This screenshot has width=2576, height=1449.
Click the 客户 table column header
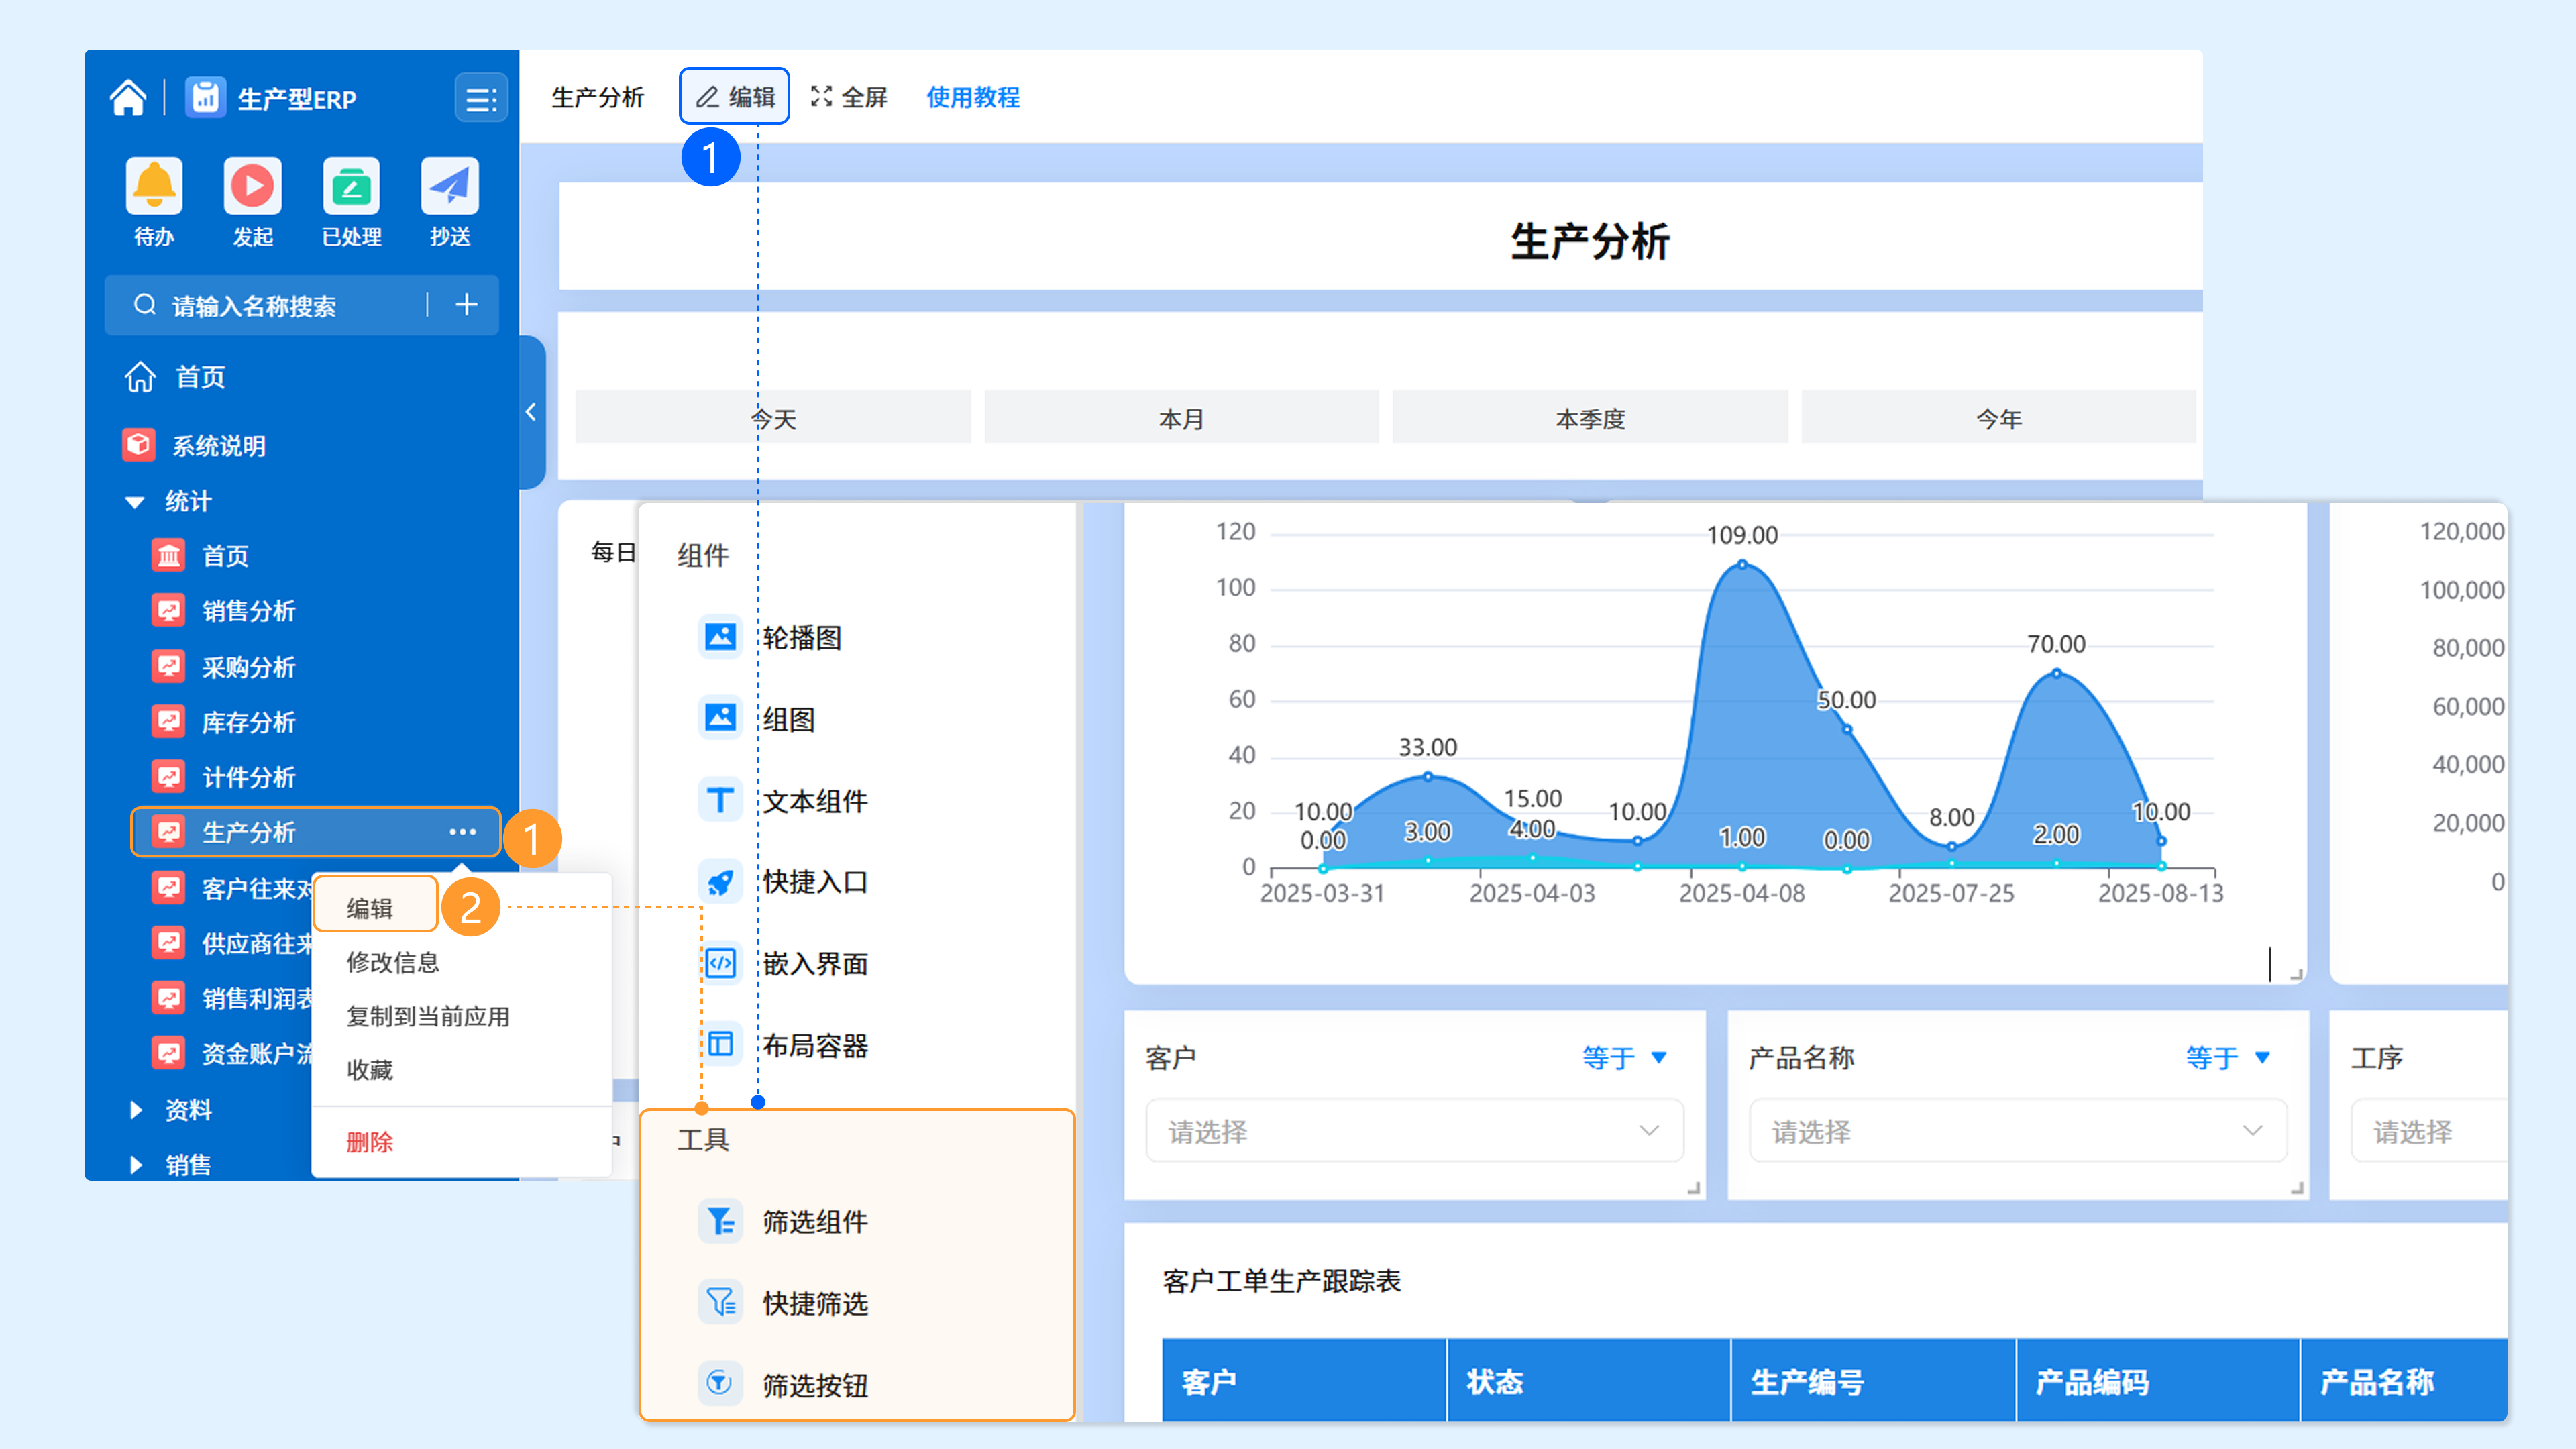[1304, 1381]
